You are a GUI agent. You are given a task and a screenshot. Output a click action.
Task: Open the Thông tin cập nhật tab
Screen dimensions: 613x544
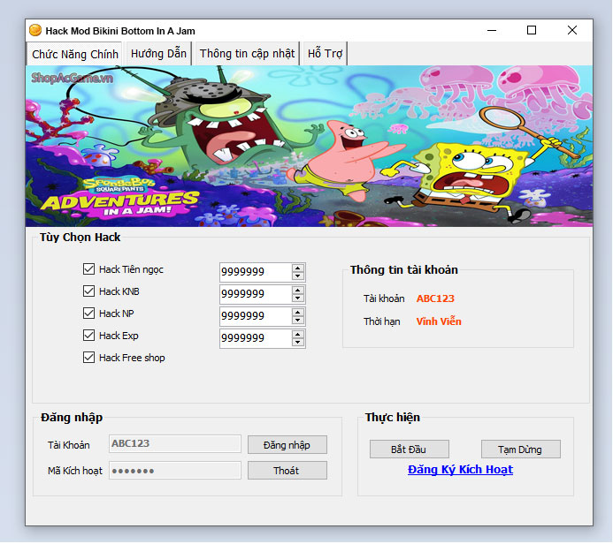(x=247, y=54)
